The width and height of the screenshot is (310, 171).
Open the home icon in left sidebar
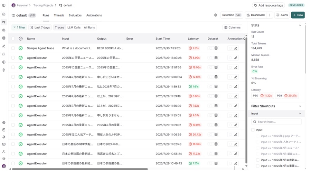coord(4,14)
